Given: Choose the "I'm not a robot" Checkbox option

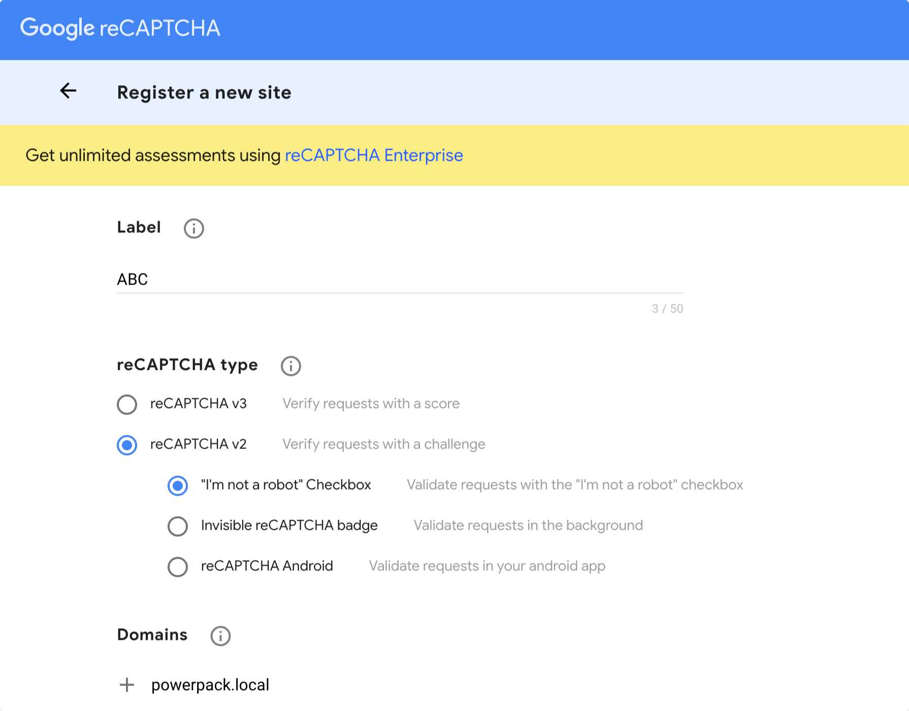Looking at the screenshot, I should (x=178, y=486).
